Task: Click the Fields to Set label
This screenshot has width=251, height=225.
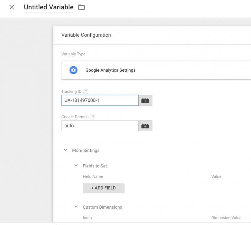Action: [95, 166]
